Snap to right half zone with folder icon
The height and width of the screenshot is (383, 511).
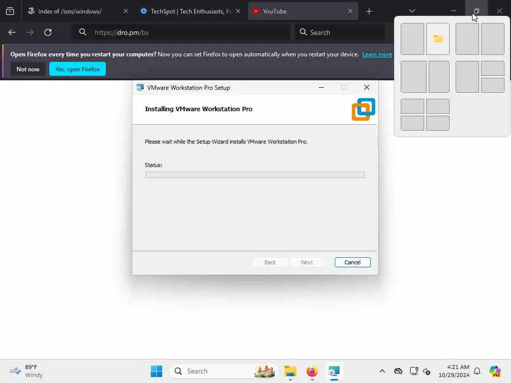(438, 39)
